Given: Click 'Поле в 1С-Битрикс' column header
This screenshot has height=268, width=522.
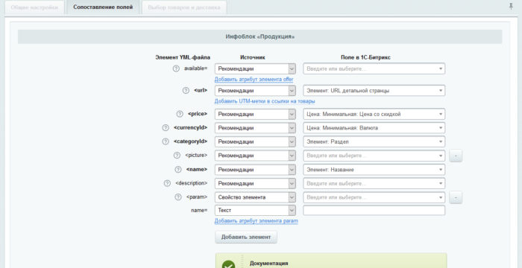Looking at the screenshot, I should click(365, 57).
